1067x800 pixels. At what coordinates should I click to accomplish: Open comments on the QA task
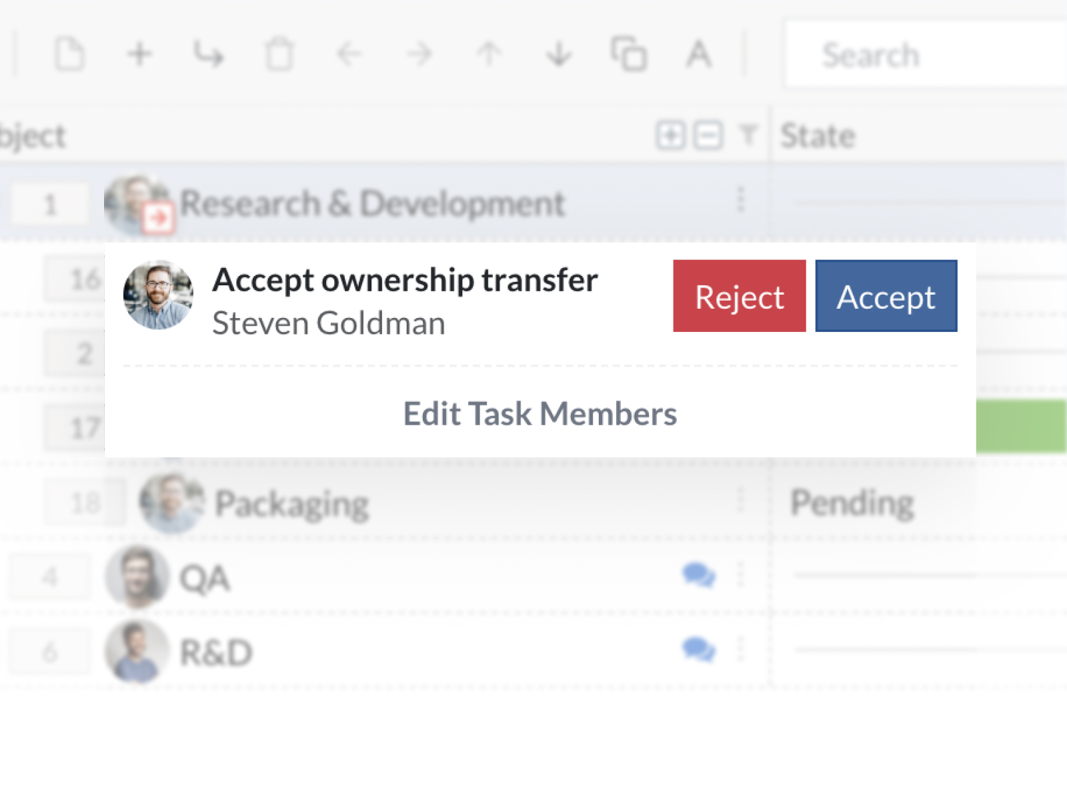click(x=699, y=575)
